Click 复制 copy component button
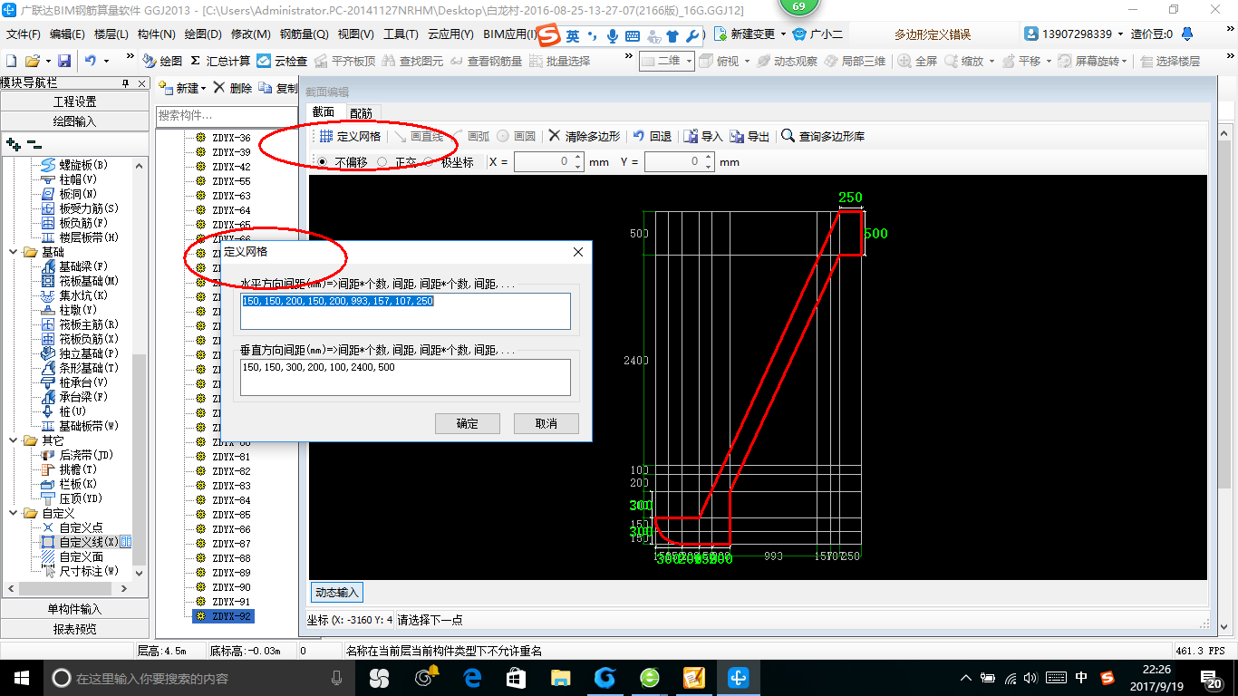 pos(278,88)
